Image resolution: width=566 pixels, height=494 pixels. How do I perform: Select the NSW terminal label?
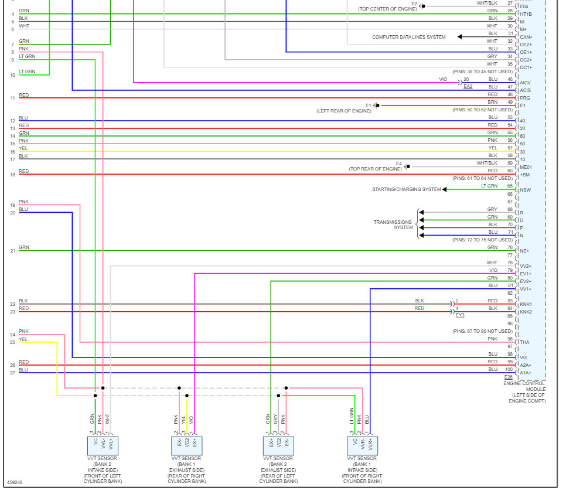[525, 190]
